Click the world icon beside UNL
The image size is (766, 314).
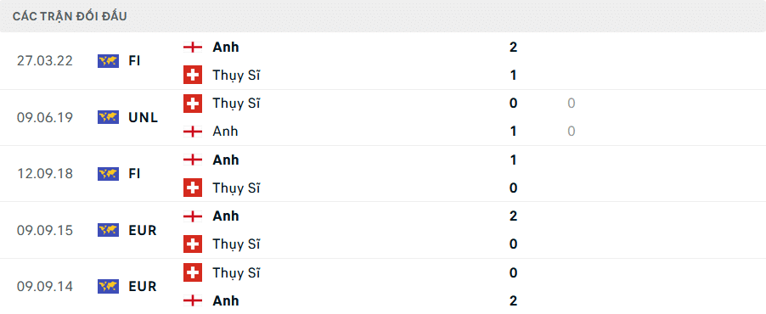[x=108, y=117]
